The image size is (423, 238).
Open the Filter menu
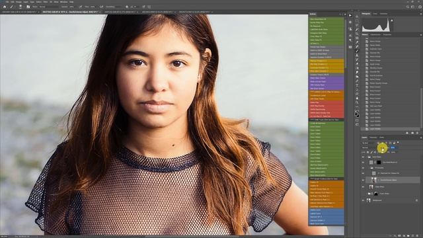(46, 2)
